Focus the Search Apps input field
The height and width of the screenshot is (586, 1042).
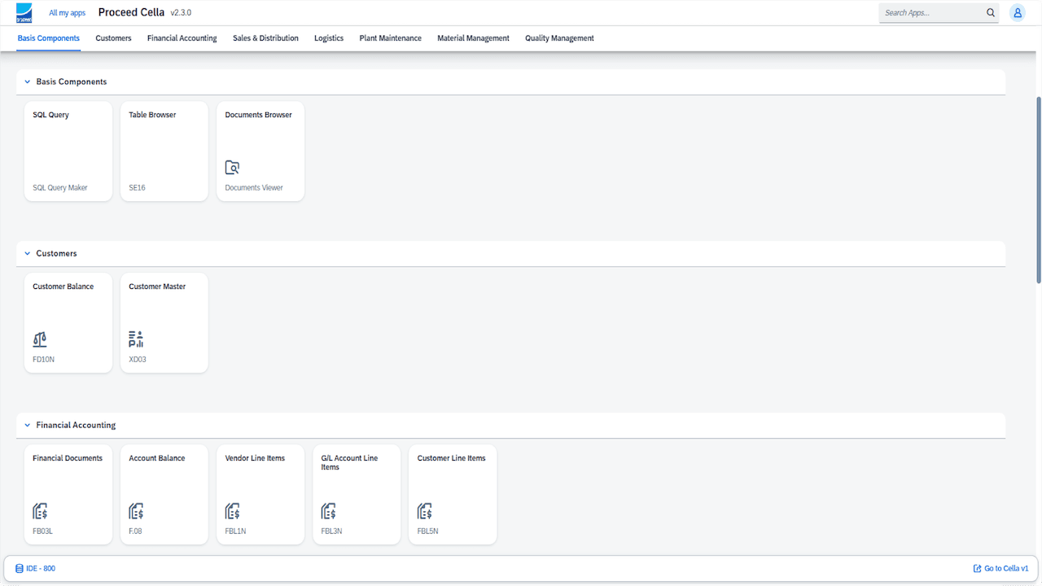point(930,13)
